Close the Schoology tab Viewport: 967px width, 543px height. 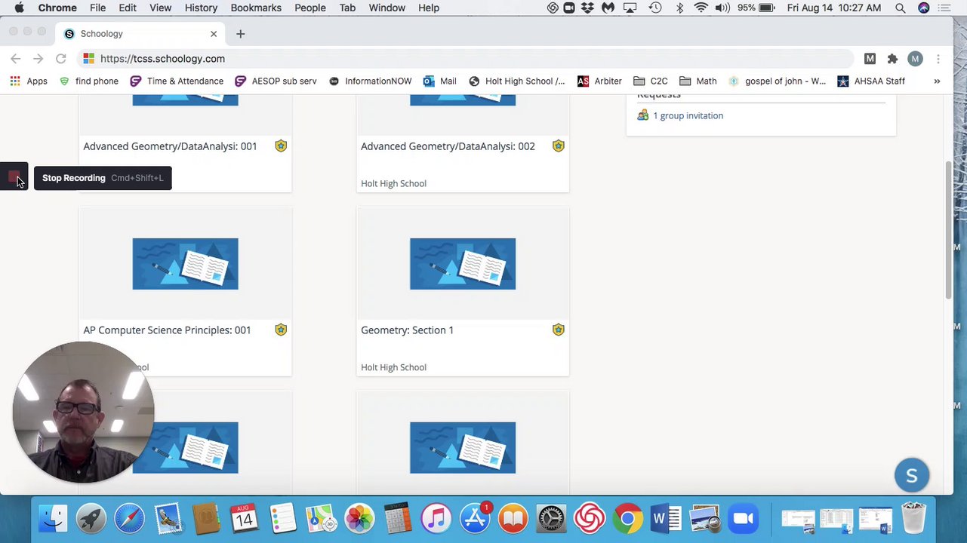click(214, 33)
